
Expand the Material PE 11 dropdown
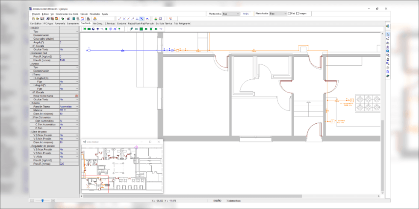[77, 110]
